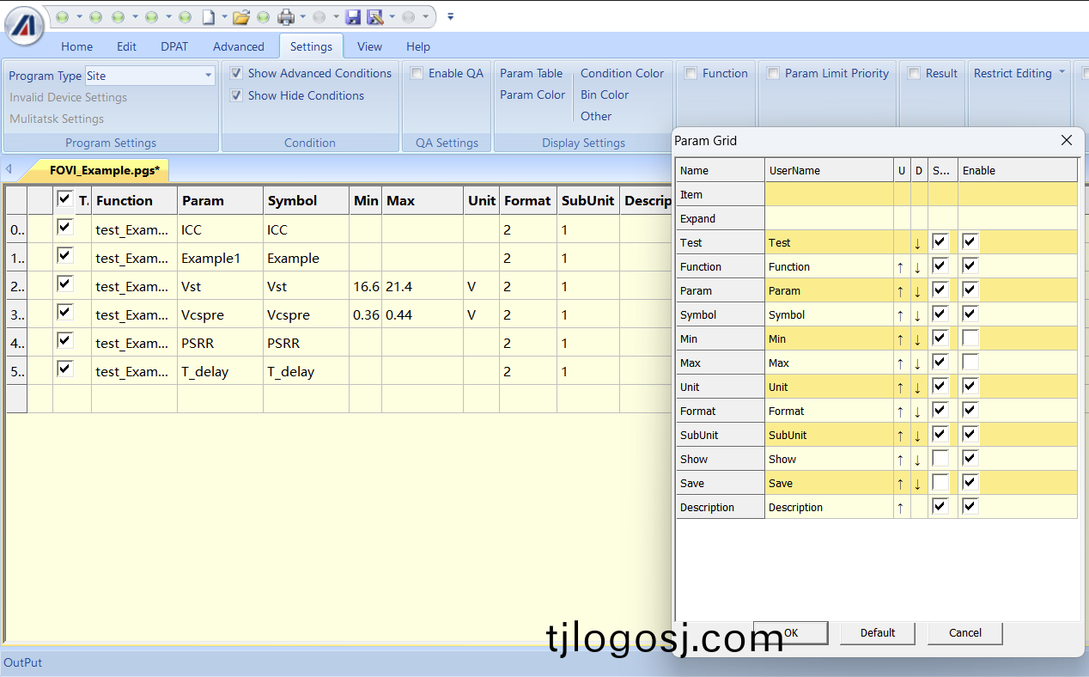
Task: Click the Save floppy disk icon
Action: pos(353,16)
